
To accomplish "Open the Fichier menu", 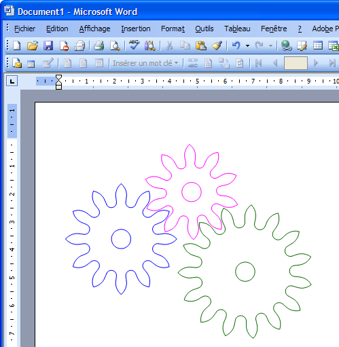I will click(x=24, y=29).
